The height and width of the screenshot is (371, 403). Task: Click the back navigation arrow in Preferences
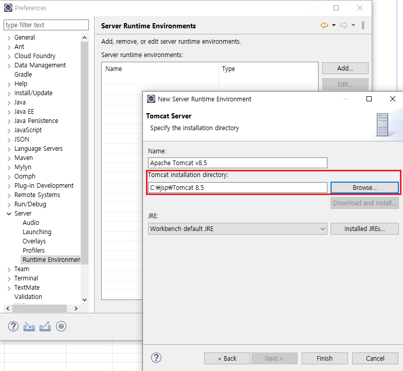(x=324, y=25)
